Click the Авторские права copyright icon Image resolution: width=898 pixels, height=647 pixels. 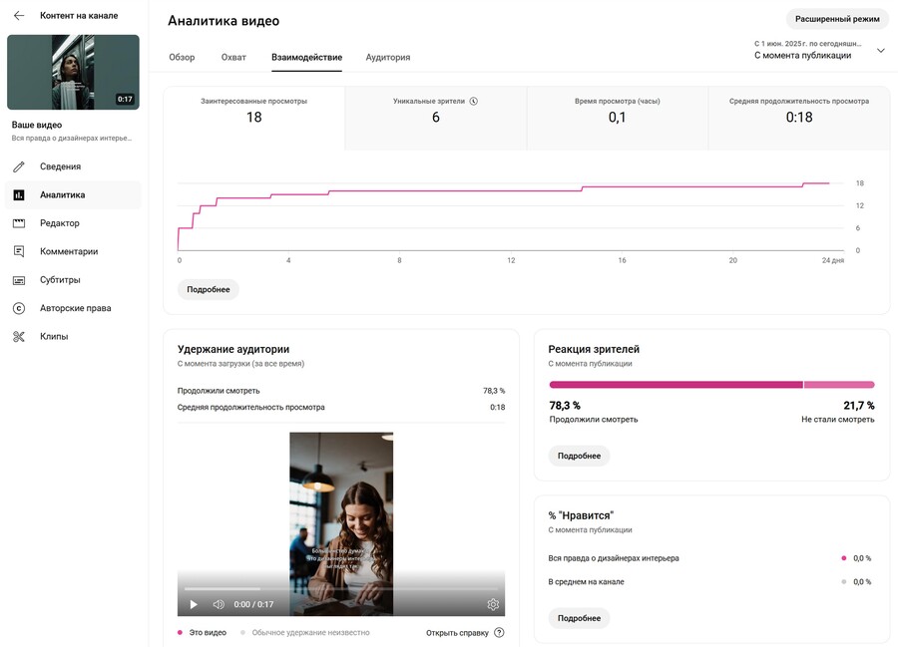click(x=19, y=308)
